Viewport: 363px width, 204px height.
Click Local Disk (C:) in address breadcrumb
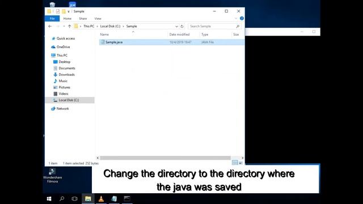tap(110, 27)
